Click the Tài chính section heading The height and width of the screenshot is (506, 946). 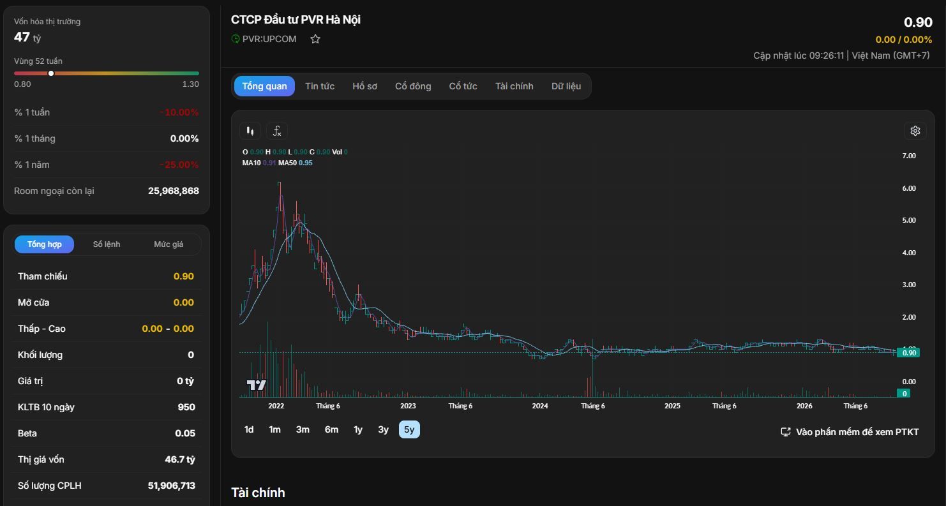[x=258, y=493]
